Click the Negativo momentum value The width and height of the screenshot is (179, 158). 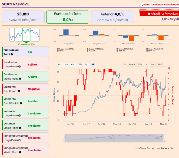coord(34,89)
